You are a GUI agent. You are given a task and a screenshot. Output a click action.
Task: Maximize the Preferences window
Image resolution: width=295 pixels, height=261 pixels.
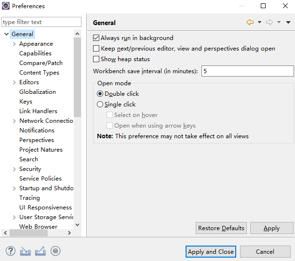(263, 6)
